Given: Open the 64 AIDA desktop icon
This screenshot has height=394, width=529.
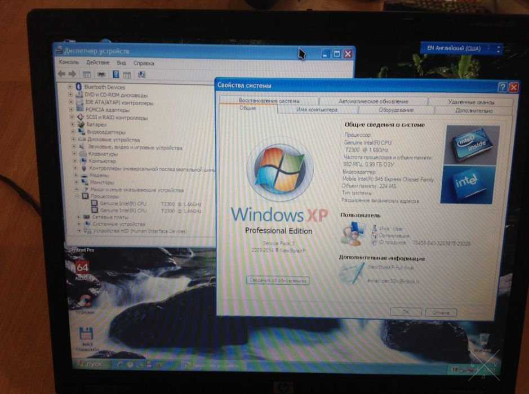Looking at the screenshot, I should tap(82, 270).
